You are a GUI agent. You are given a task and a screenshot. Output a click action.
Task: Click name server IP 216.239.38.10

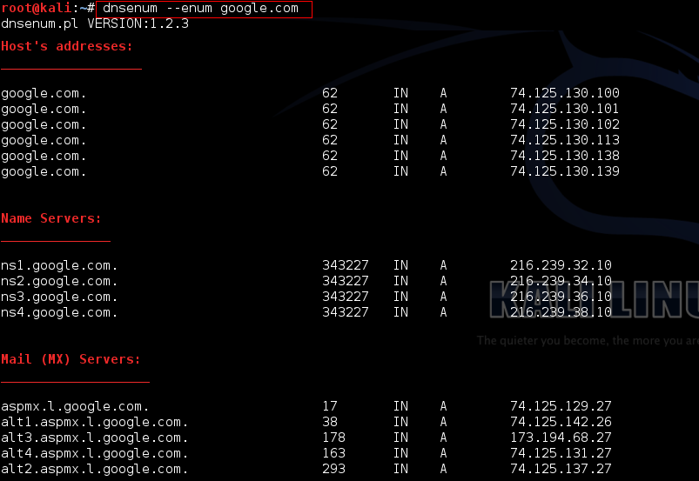click(561, 312)
